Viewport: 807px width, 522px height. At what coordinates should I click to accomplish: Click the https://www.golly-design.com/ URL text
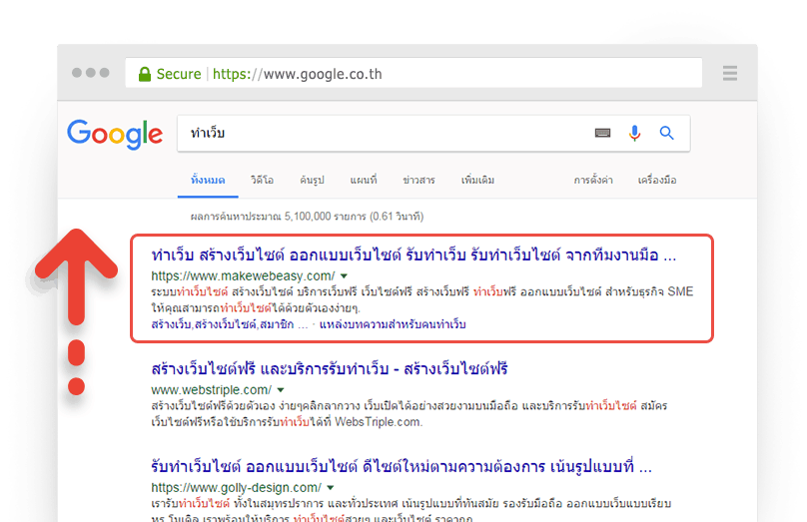(237, 487)
